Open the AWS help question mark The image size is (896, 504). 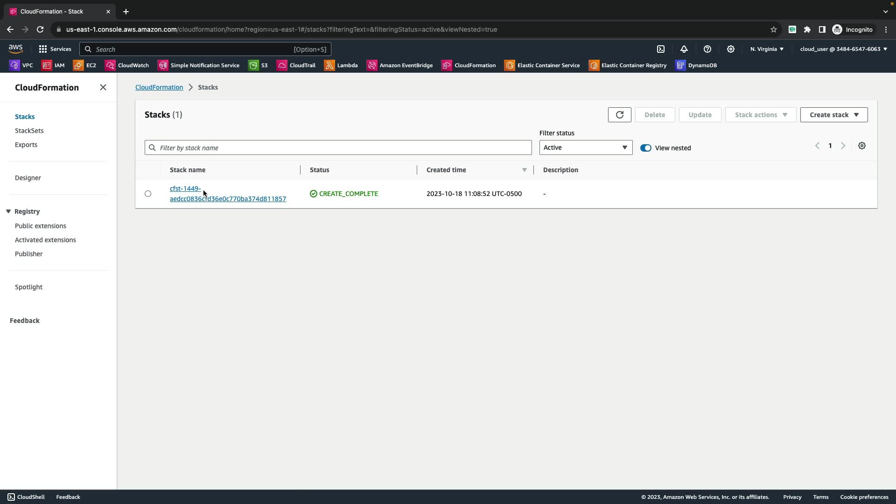(x=707, y=49)
